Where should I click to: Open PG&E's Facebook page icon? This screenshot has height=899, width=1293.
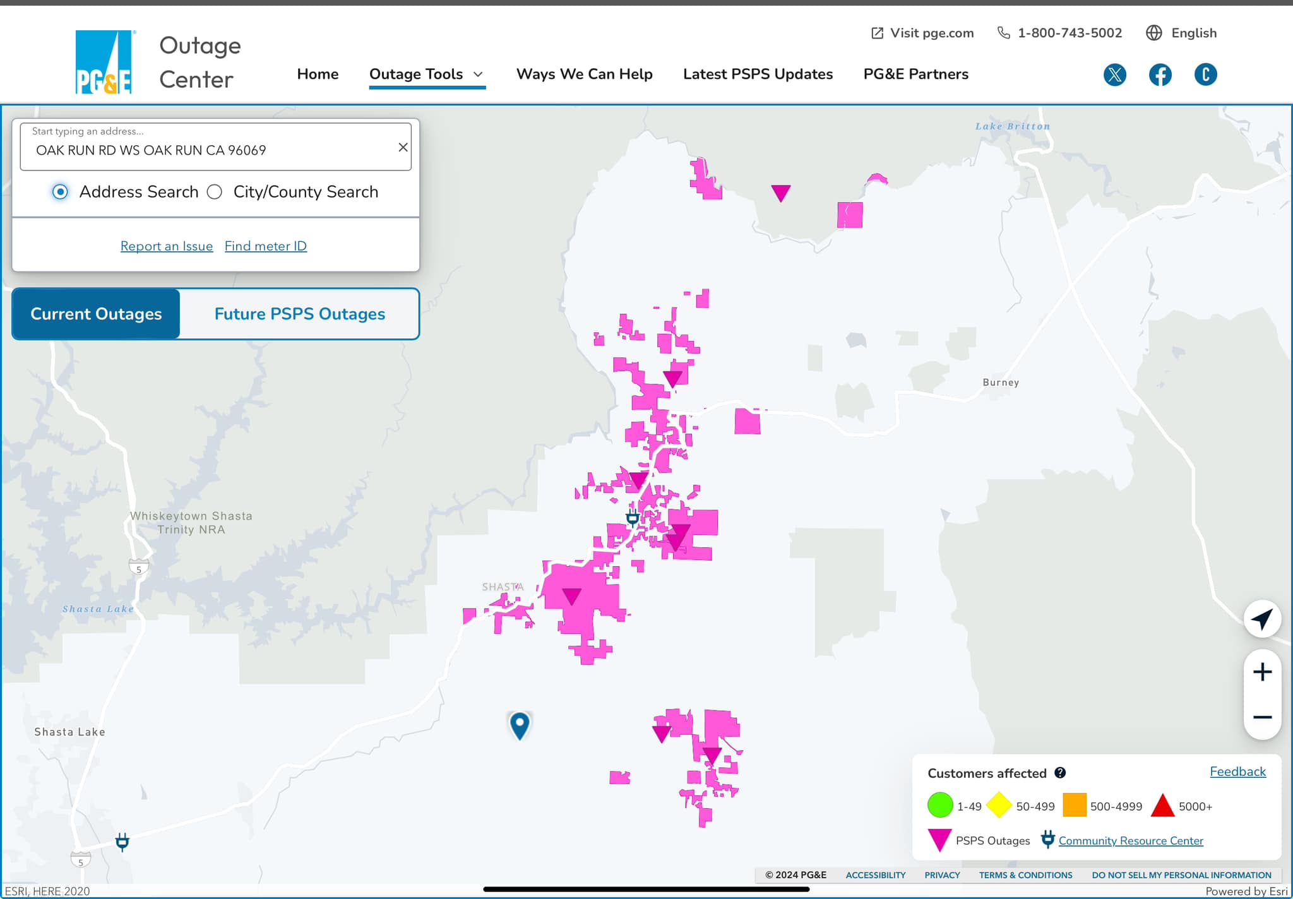(x=1160, y=74)
